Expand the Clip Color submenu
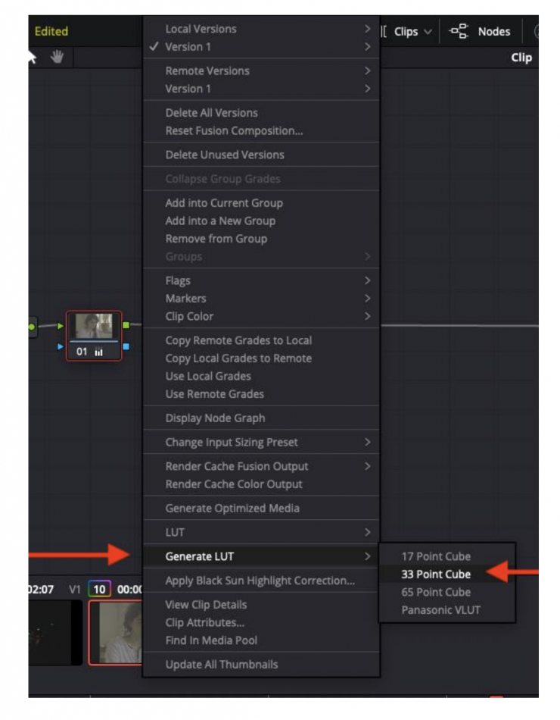560x720 pixels. pos(189,316)
